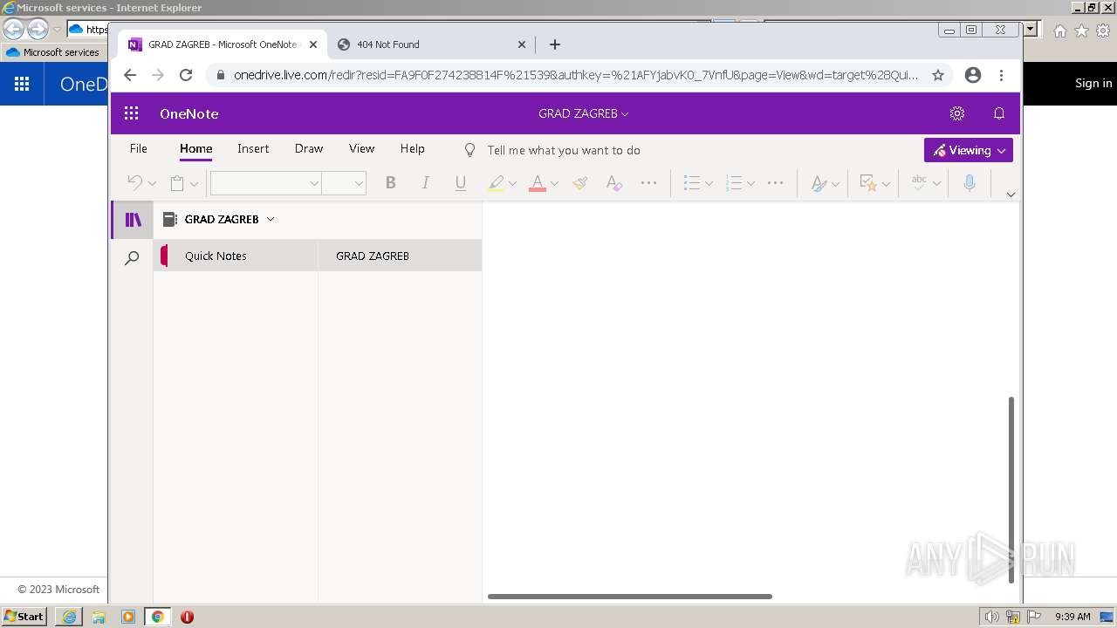Open the Viewing mode dropdown
1117x628 pixels.
[969, 150]
